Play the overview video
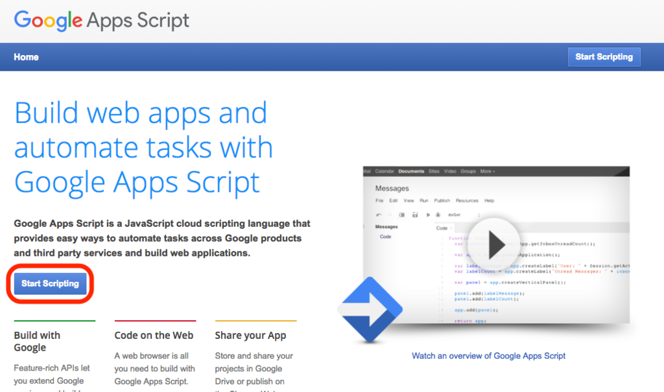 (493, 244)
